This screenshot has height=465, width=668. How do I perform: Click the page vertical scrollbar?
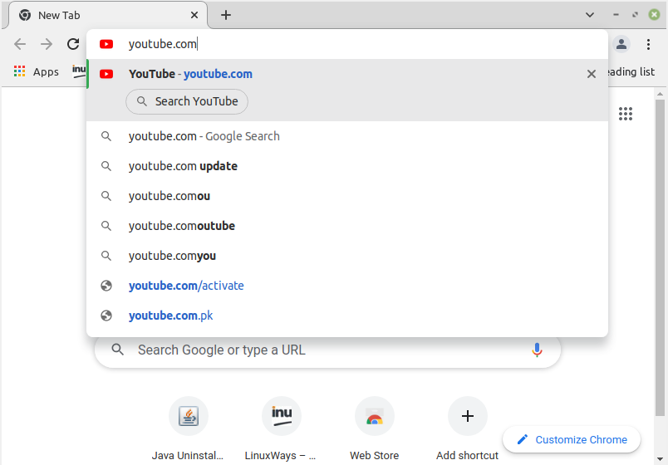point(660,257)
